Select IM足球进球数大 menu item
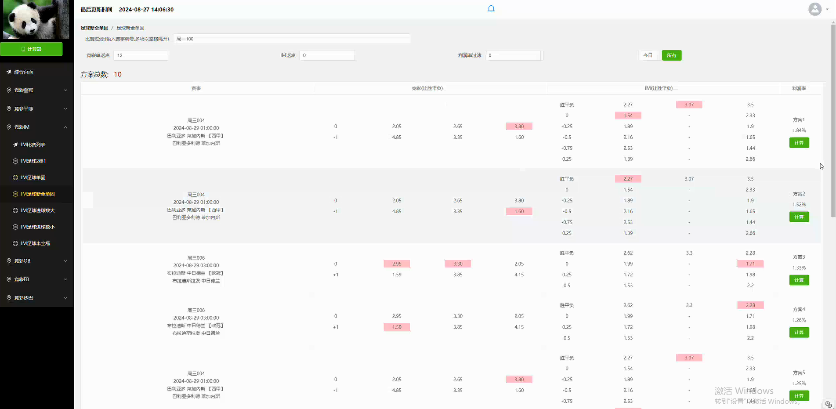Screen dimensions: 836x409 coord(38,210)
